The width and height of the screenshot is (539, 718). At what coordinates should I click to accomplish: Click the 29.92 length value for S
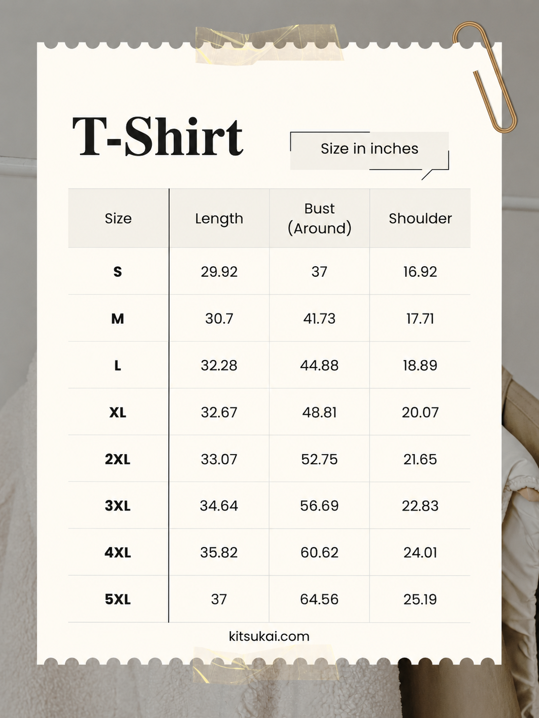[219, 272]
